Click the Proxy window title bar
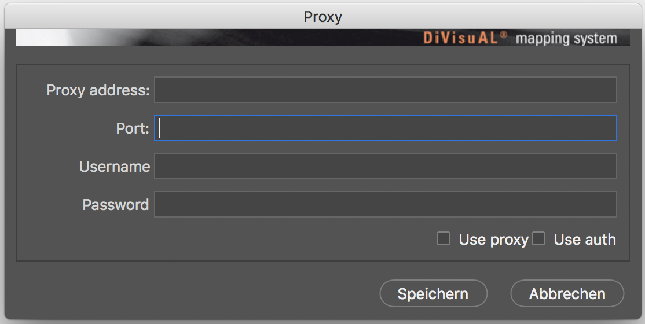The image size is (645, 324). (322, 17)
